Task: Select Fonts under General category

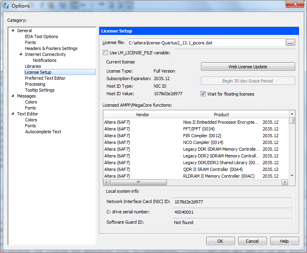Action: coord(30,42)
